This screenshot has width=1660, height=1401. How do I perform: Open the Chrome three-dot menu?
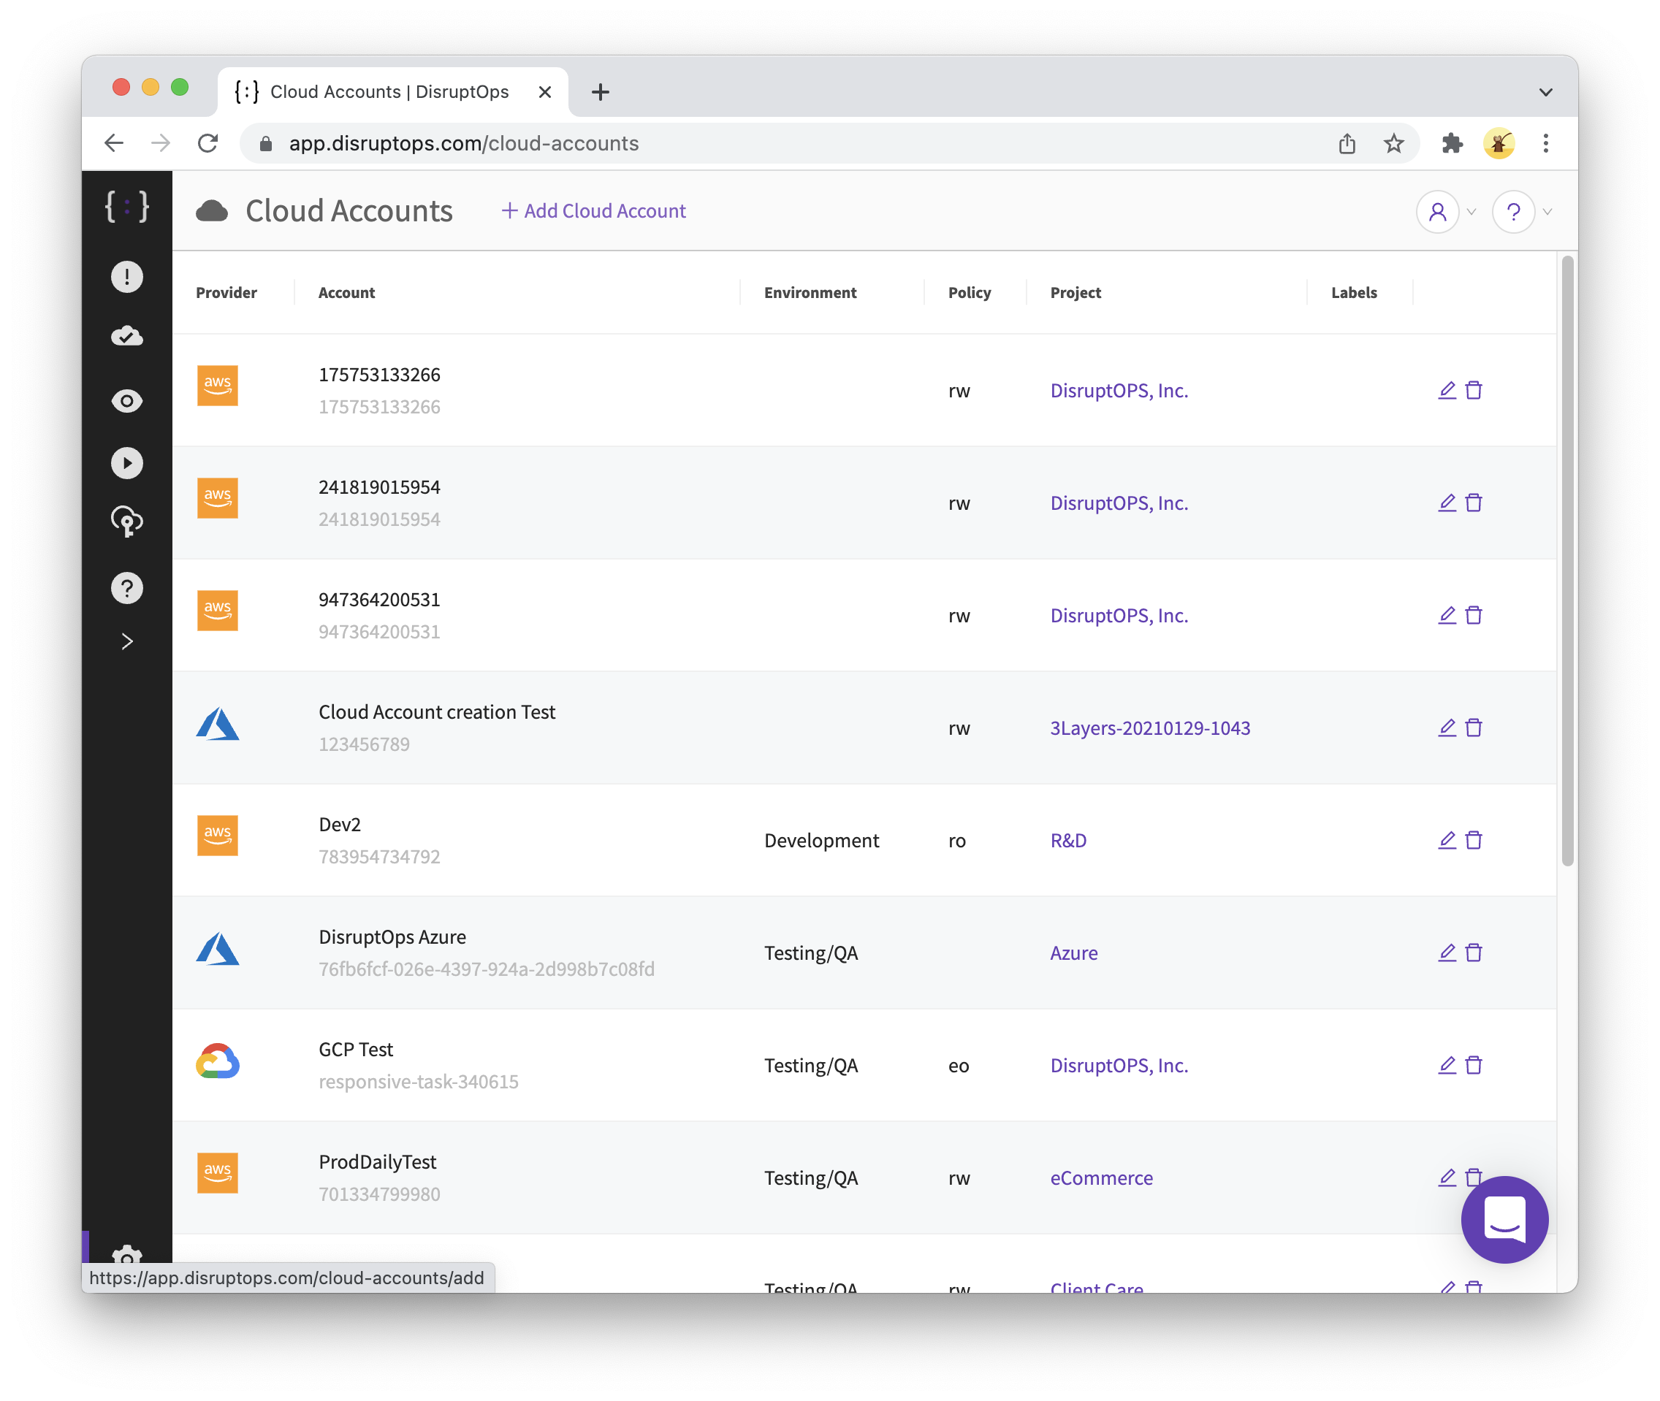[x=1545, y=144]
